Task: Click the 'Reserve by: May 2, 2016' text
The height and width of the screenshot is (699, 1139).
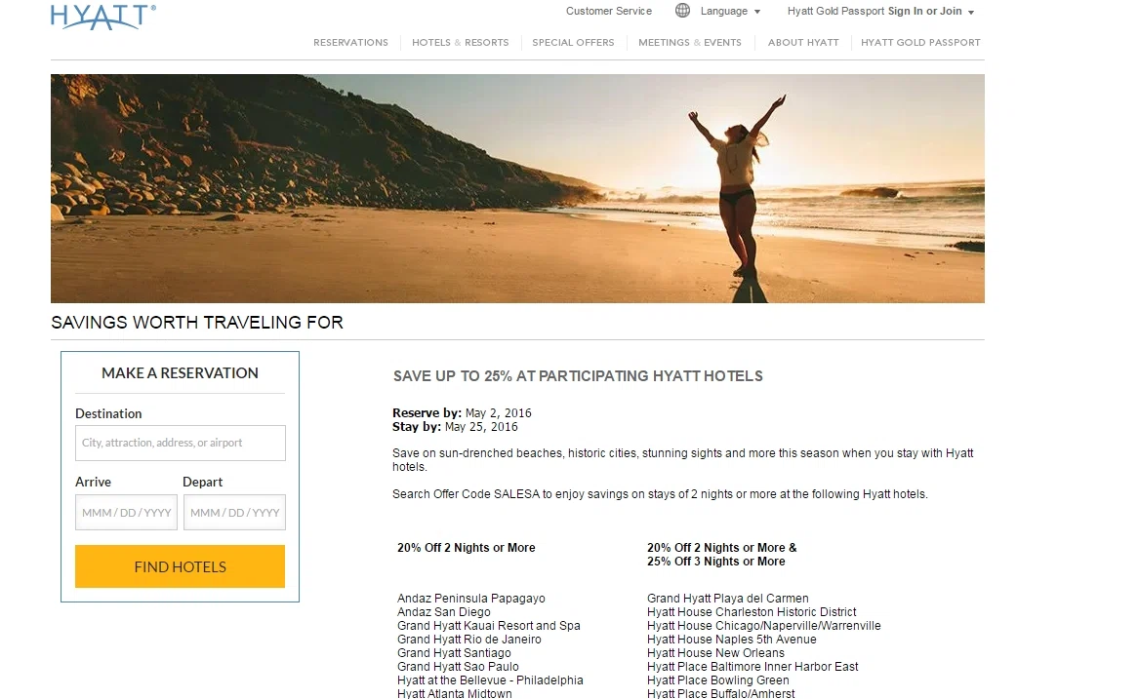Action: tap(462, 413)
